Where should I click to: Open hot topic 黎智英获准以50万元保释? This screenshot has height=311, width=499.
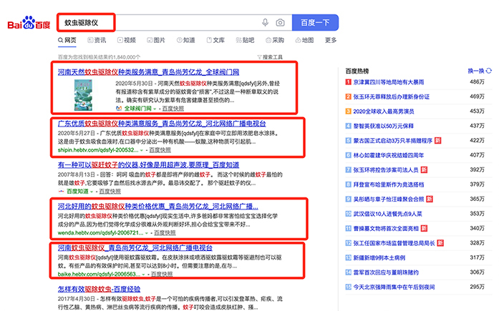(384, 126)
